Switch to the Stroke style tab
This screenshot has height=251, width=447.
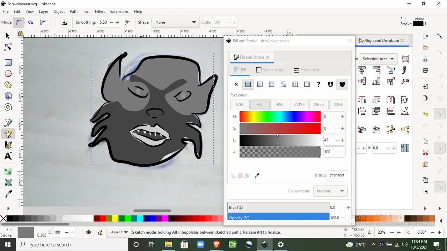(x=307, y=70)
